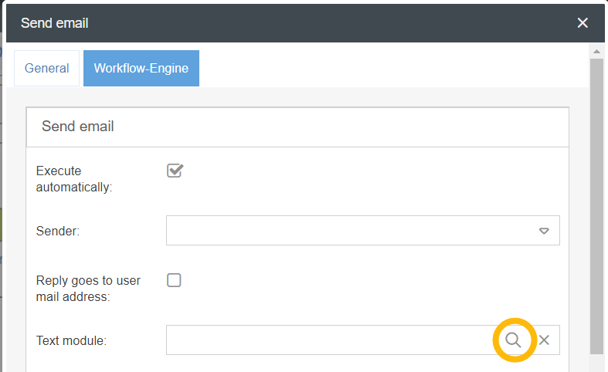Switch to the General tab
The width and height of the screenshot is (608, 372).
click(x=46, y=68)
